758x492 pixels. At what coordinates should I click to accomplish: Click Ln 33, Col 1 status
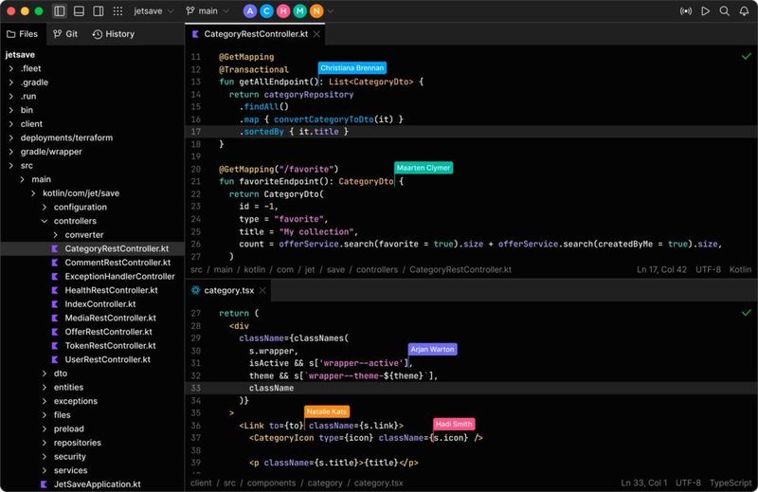coord(644,483)
